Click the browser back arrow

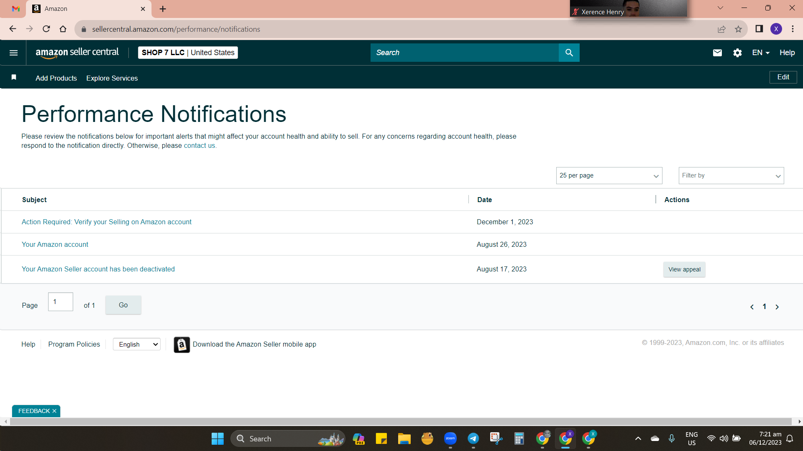[x=13, y=29]
